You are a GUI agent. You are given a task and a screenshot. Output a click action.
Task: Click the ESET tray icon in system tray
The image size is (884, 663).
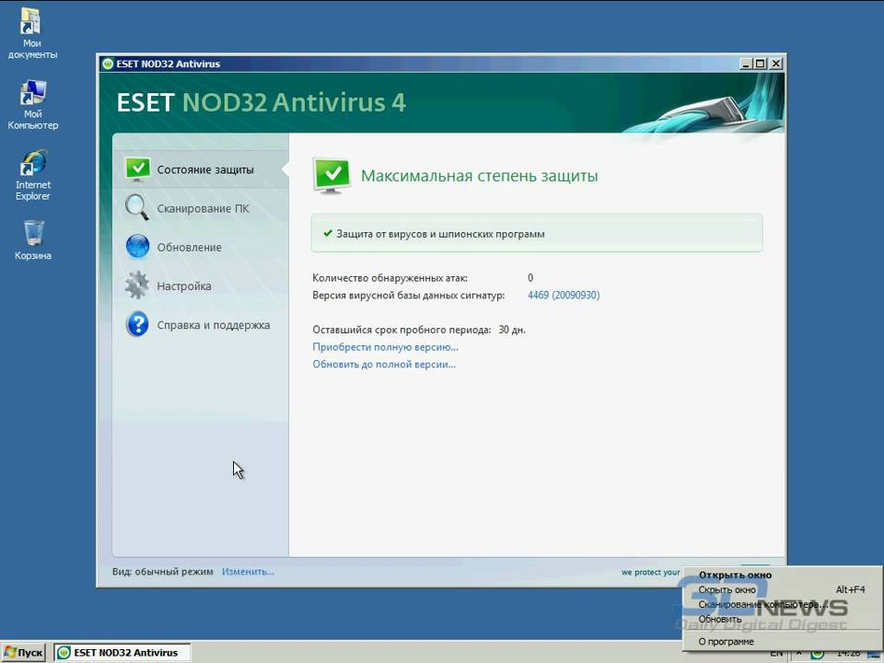(817, 654)
